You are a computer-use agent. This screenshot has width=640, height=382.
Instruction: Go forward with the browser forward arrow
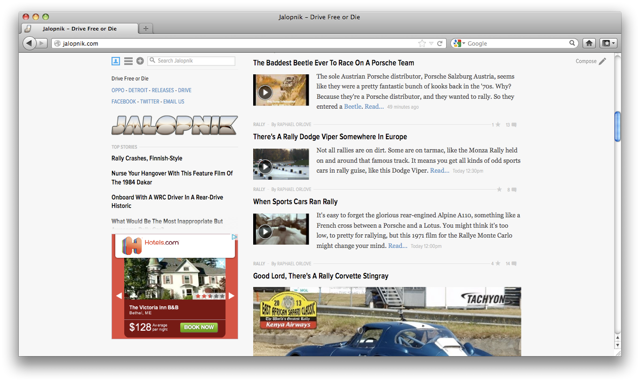(x=42, y=43)
